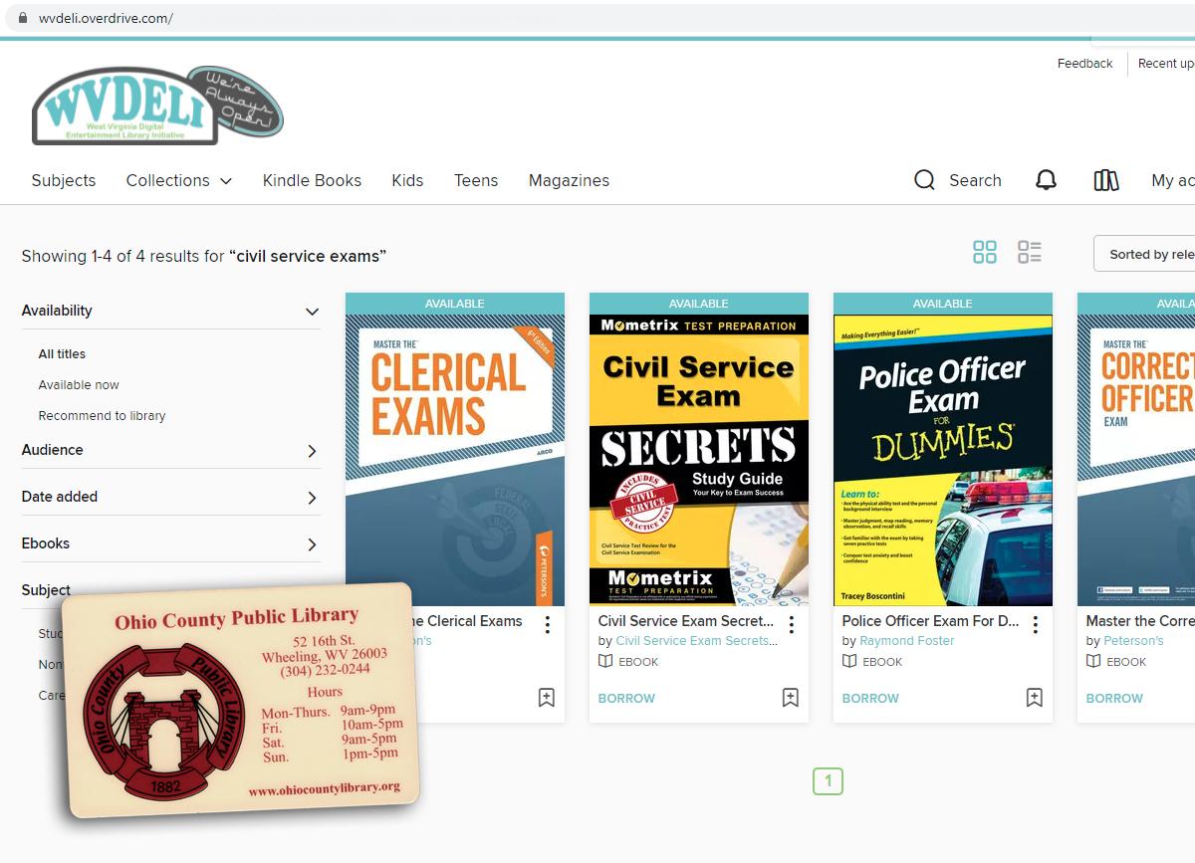Open Peterson's author link under Corrections Officer
The image size is (1195, 863).
[1133, 640]
